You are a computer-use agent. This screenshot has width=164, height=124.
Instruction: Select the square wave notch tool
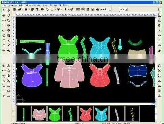click(159, 40)
